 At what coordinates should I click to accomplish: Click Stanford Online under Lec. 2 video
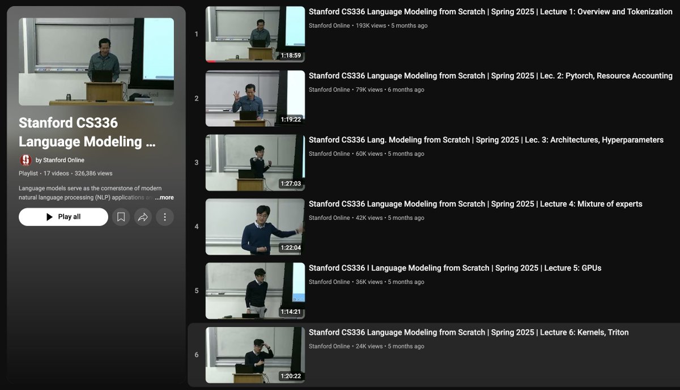click(x=329, y=90)
